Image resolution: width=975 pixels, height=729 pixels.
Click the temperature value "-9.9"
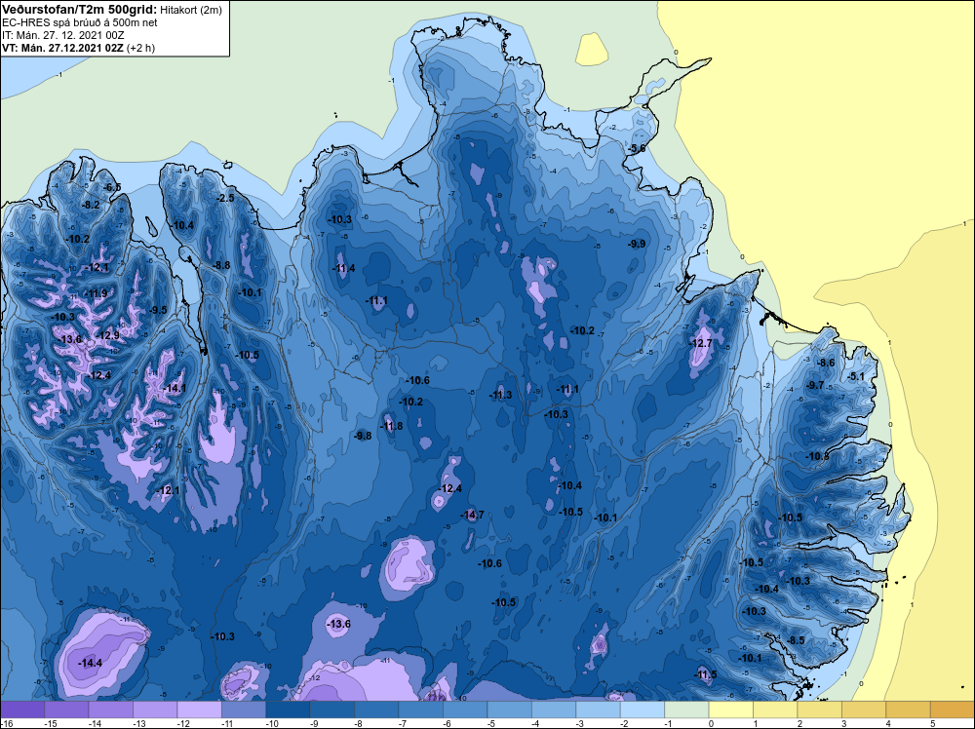(636, 244)
